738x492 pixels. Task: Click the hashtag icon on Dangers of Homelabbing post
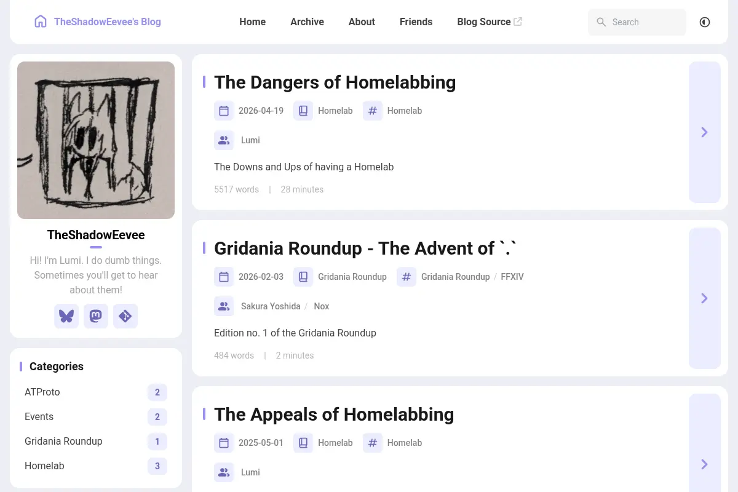click(373, 111)
